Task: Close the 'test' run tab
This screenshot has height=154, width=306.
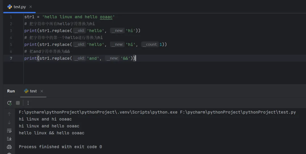Action: coord(42,91)
